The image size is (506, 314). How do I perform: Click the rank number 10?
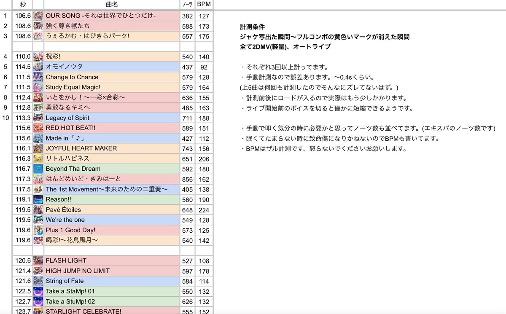click(5, 118)
